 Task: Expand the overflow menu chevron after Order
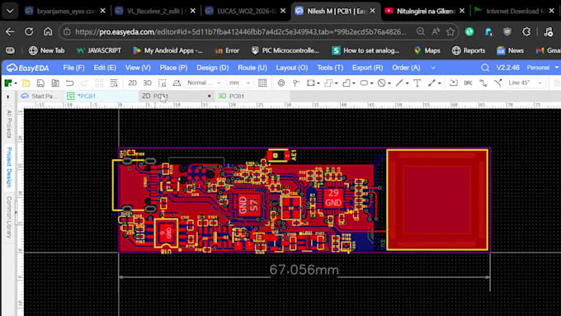pyautogui.click(x=433, y=68)
